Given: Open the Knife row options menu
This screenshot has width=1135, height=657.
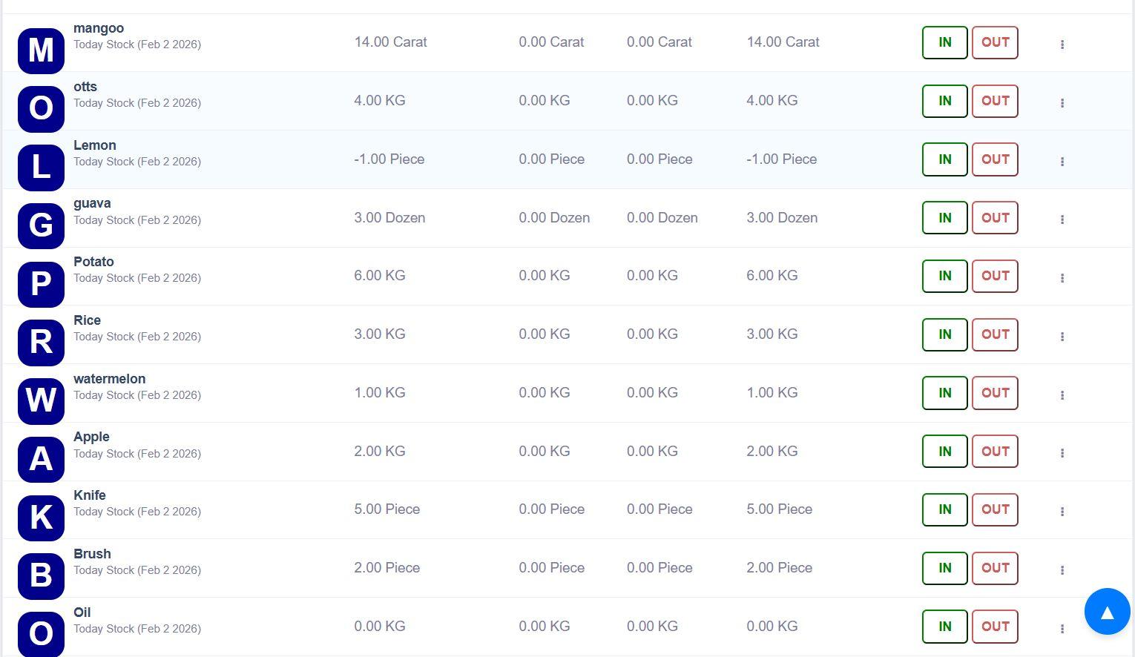Looking at the screenshot, I should click(x=1062, y=511).
